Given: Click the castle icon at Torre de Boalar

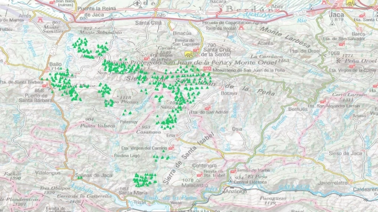Looking at the screenshot, I should click(241, 27).
